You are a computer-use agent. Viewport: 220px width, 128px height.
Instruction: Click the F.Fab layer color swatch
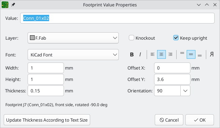click(x=32, y=38)
